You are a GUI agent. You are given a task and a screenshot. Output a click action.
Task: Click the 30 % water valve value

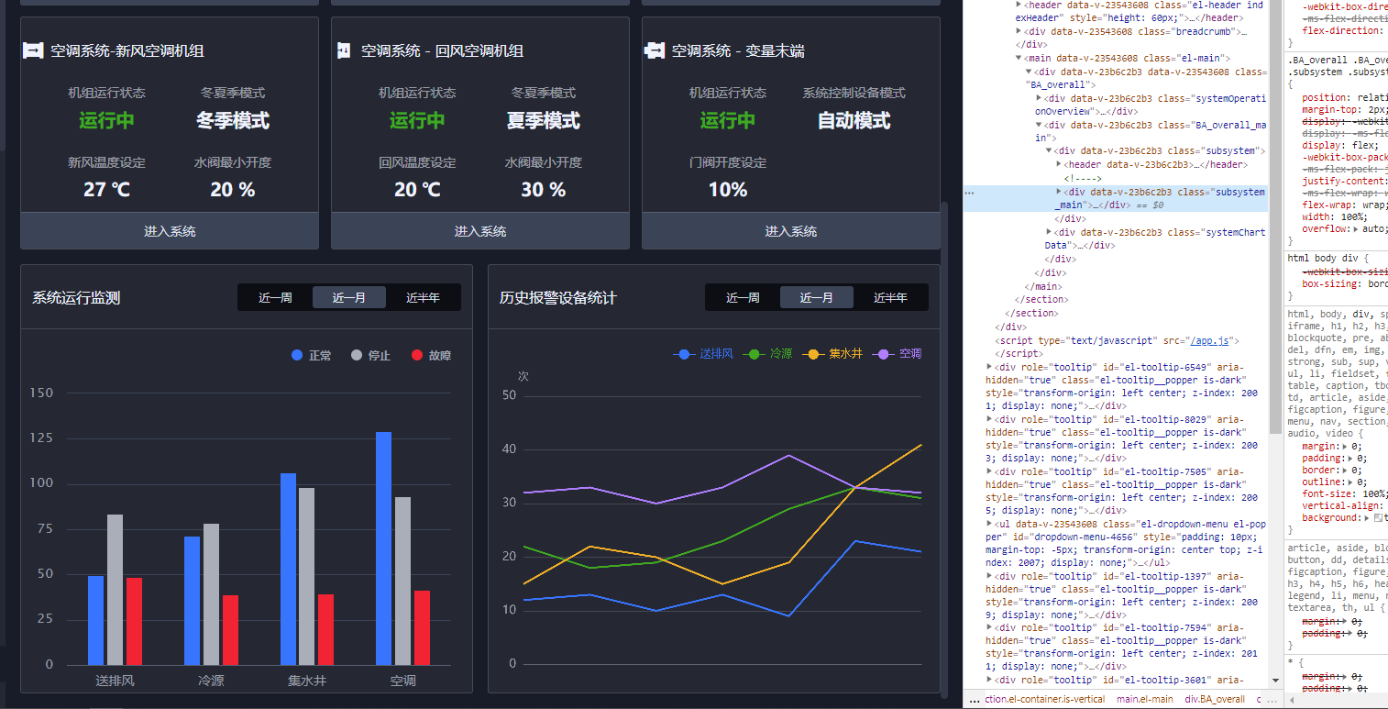tap(544, 190)
